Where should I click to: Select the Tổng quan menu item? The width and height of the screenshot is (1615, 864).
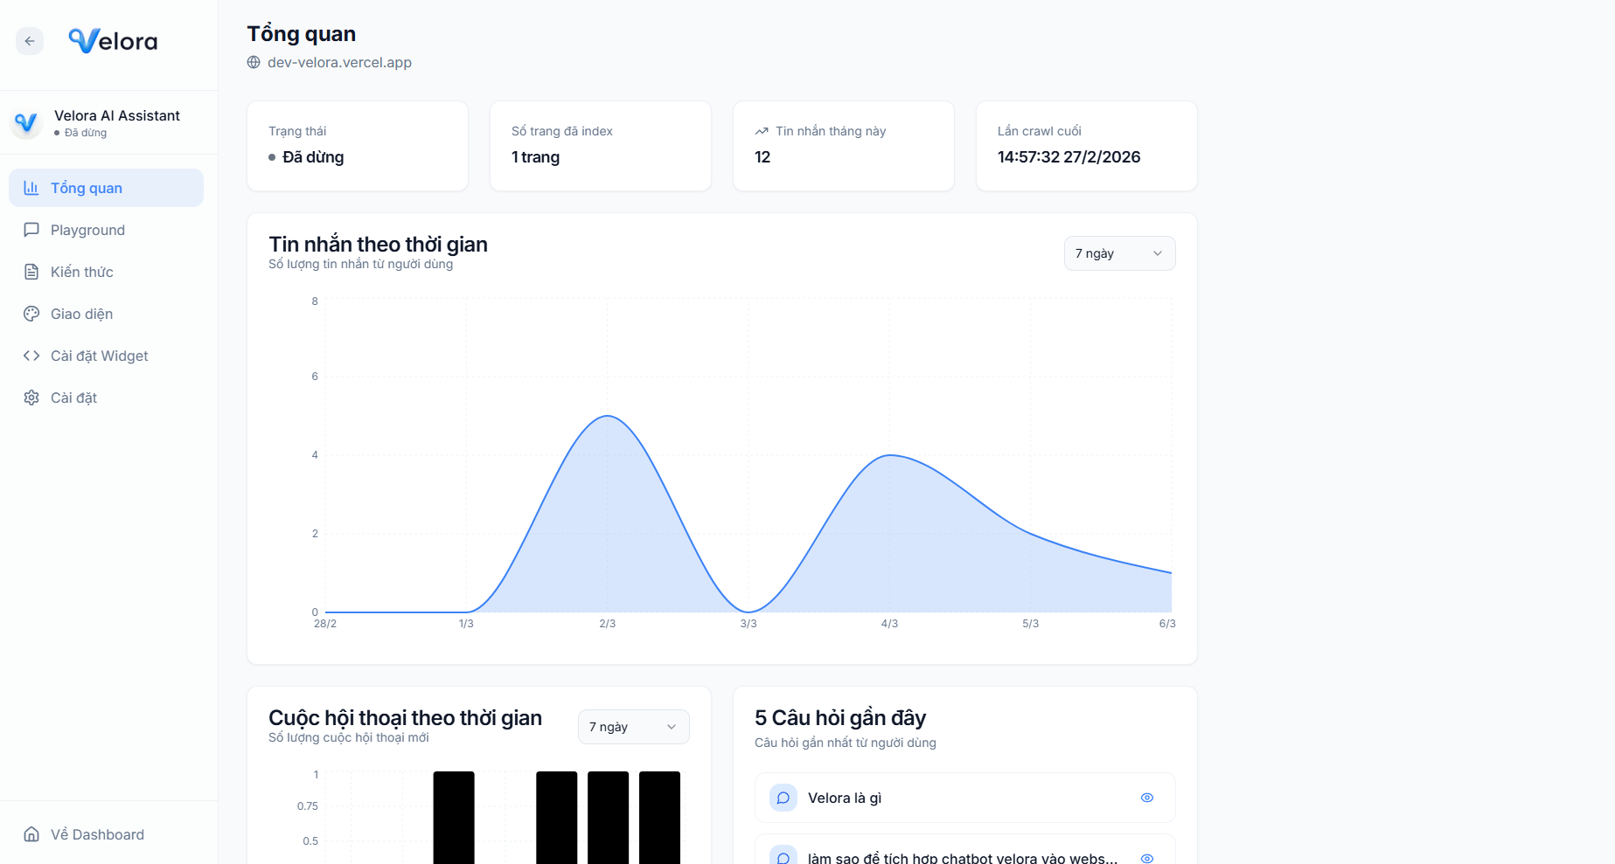click(x=106, y=188)
